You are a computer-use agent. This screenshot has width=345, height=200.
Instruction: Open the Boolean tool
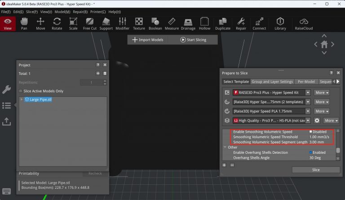pos(155,24)
